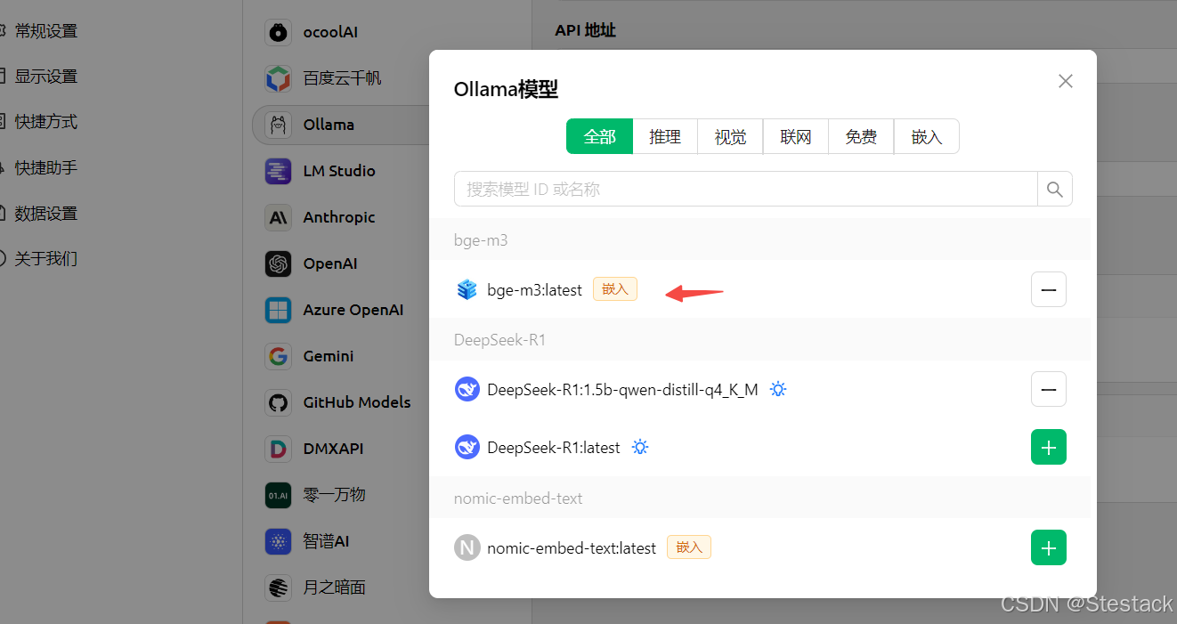Switch to the 嵌入 filter tab
1177x624 pixels.
click(927, 136)
